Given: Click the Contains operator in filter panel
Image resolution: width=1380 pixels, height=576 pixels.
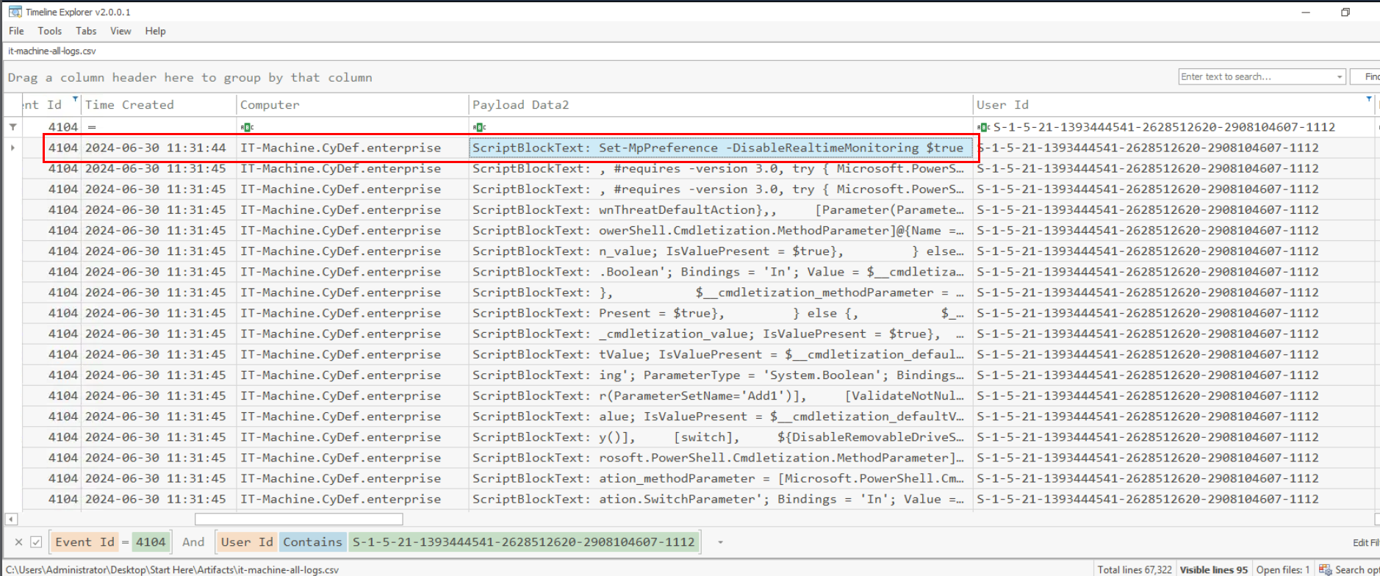Looking at the screenshot, I should click(x=312, y=542).
